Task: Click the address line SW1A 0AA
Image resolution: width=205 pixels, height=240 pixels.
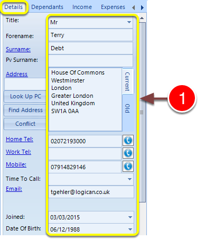Action: point(65,111)
